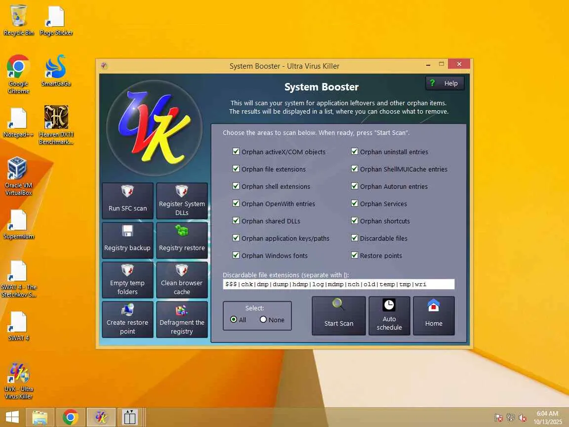The image size is (569, 427).
Task: Toggle Discardable files checkbox
Action: pyautogui.click(x=355, y=238)
